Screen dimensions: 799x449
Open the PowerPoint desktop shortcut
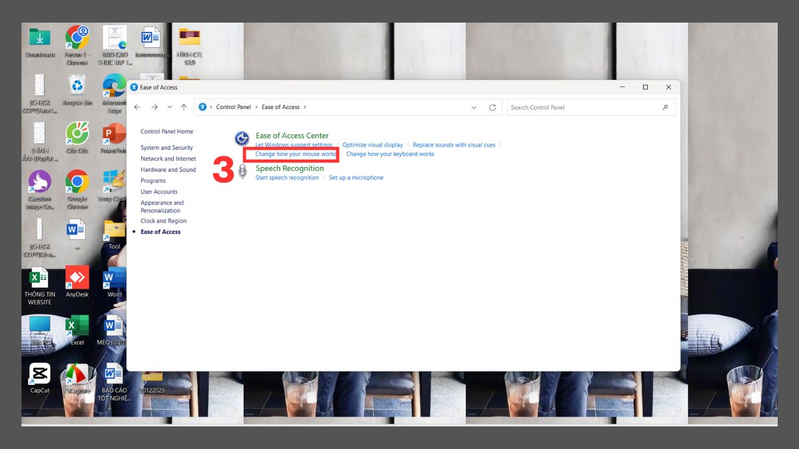(115, 134)
